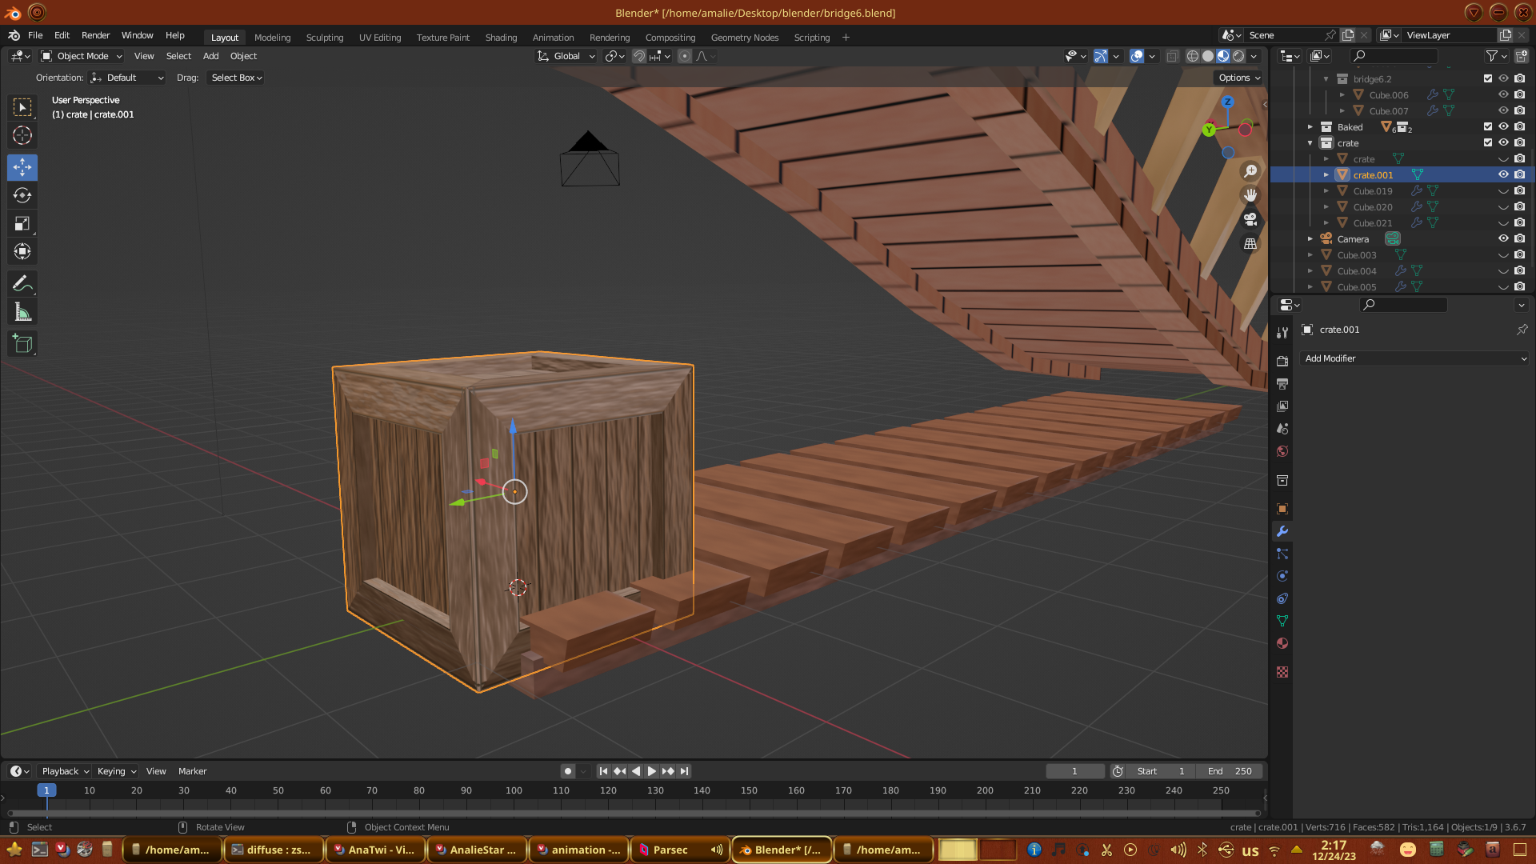The image size is (1536, 864).
Task: Toggle camera view button in viewport
Action: point(1250,219)
